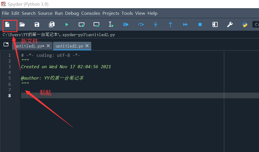The width and height of the screenshot is (259, 152).
Task: Close the untitled1.py tab
Action: 48,46
